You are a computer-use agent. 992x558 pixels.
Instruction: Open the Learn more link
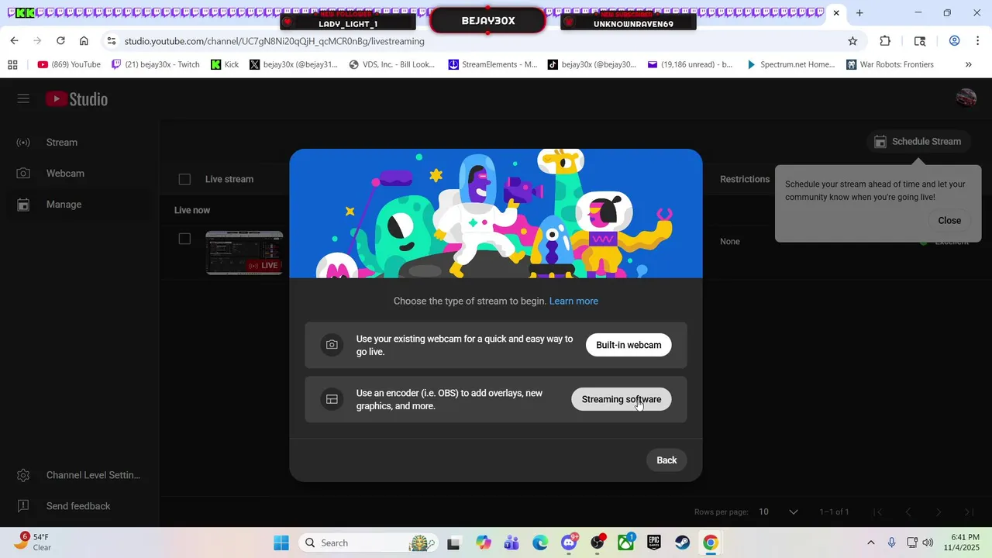(573, 301)
